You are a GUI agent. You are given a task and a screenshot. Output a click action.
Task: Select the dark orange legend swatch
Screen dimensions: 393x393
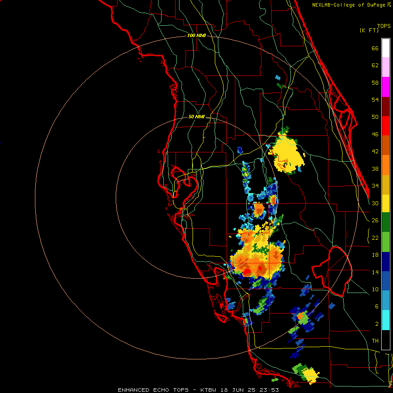click(x=386, y=145)
